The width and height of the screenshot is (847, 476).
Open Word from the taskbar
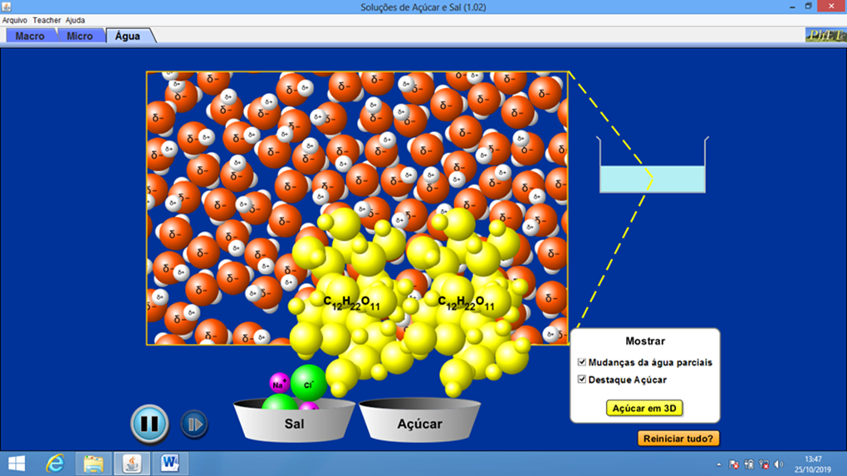coord(170,463)
